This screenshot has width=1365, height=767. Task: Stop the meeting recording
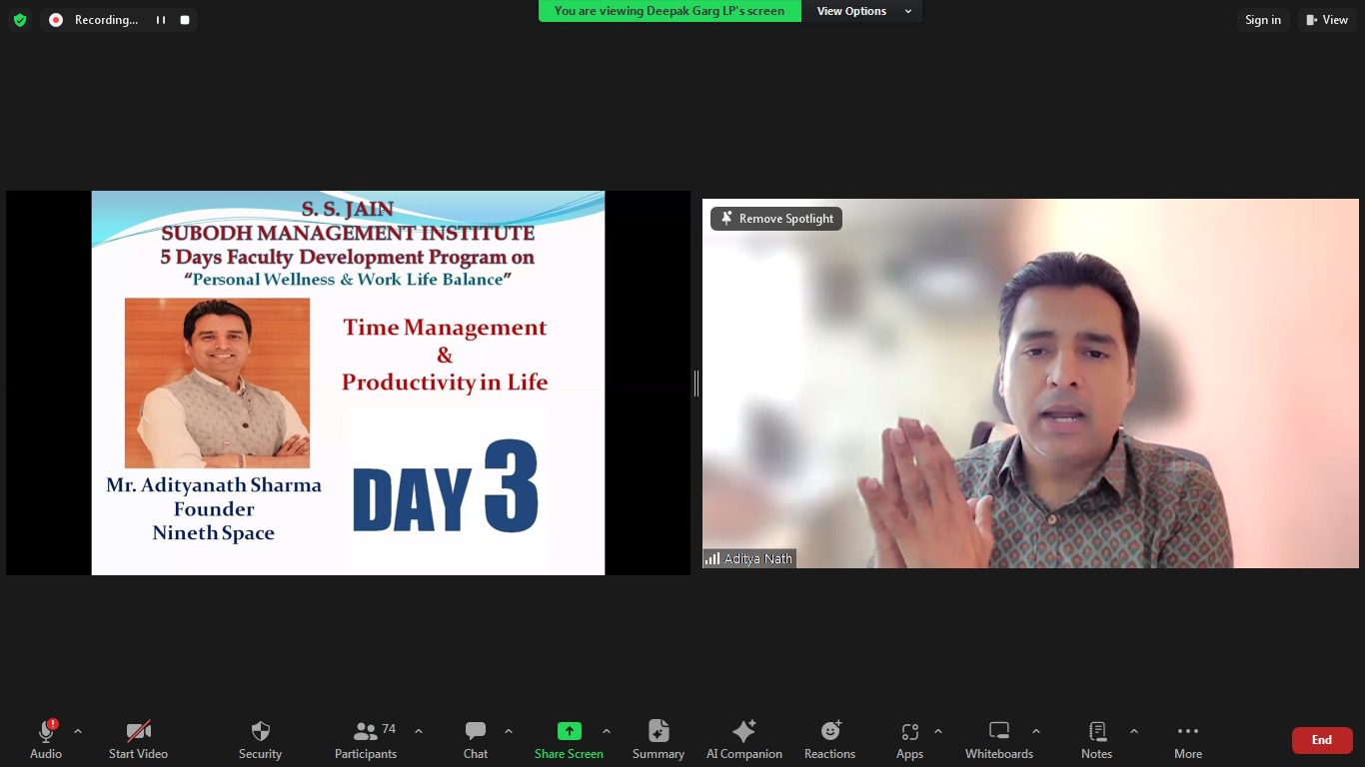[x=185, y=20]
